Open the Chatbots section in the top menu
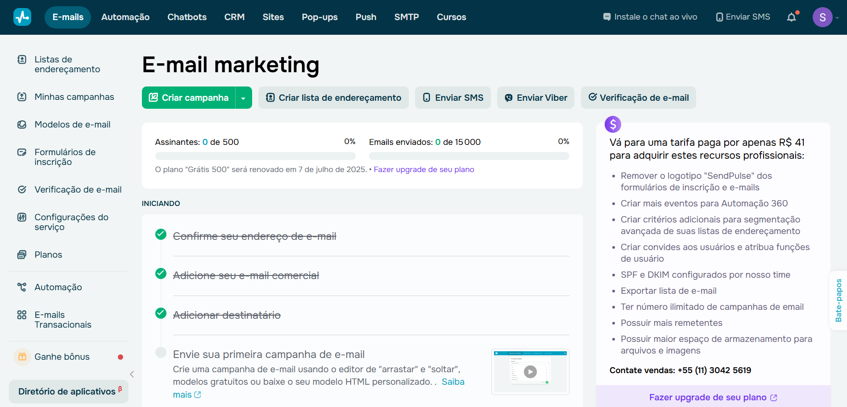Screen dimensions: 847x407 click(x=187, y=17)
